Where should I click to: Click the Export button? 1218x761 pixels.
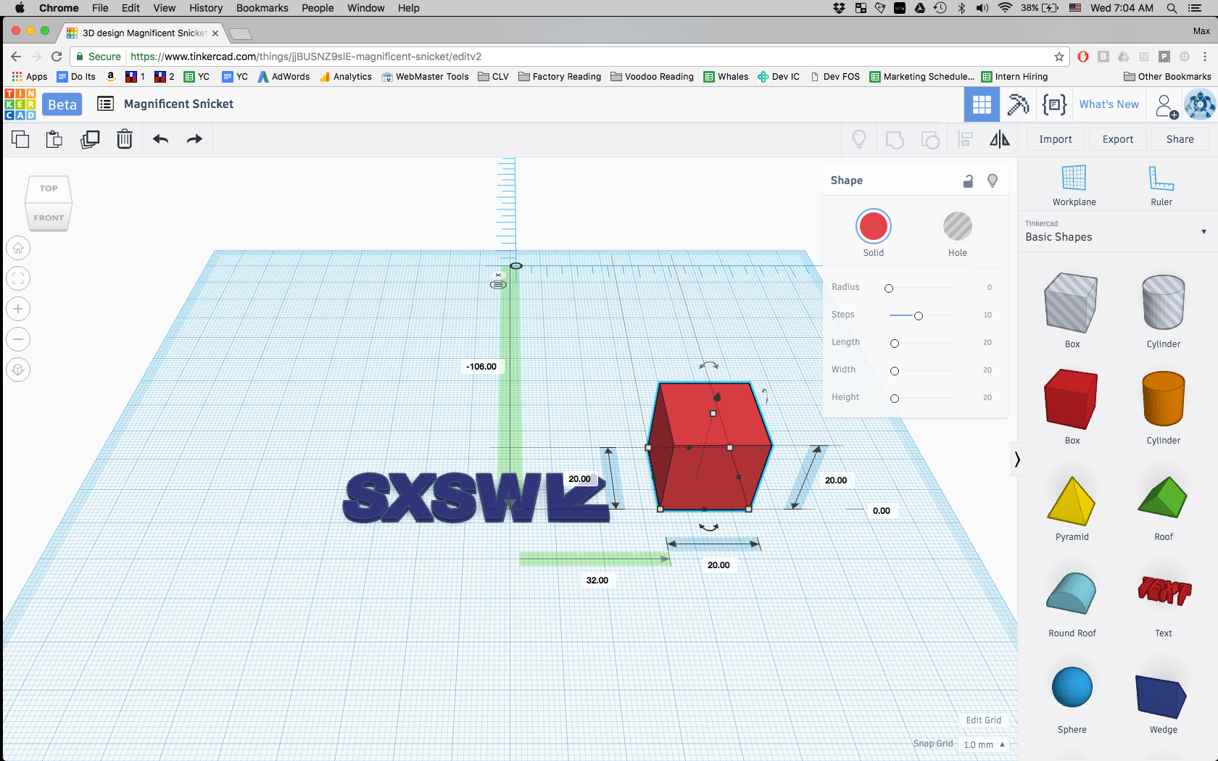1117,138
